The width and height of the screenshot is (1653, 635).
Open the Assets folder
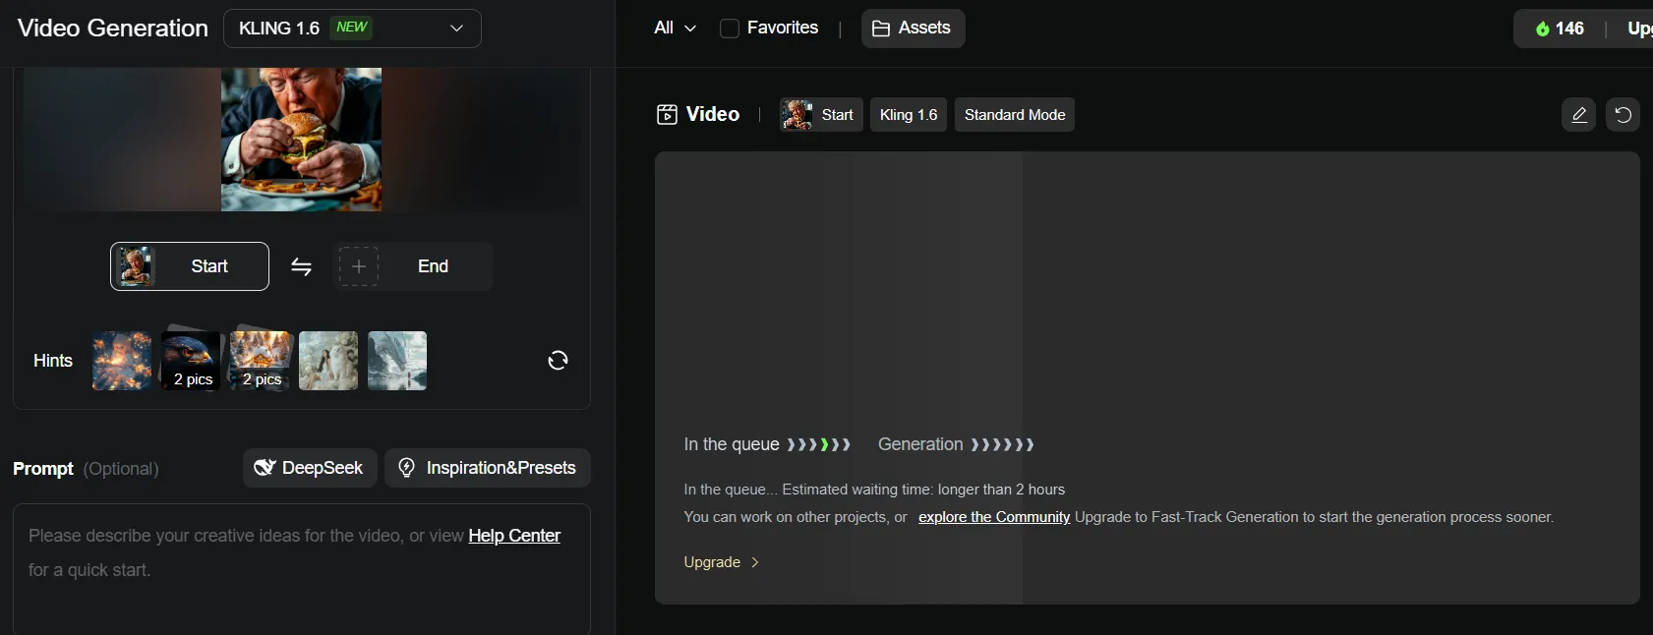[913, 29]
